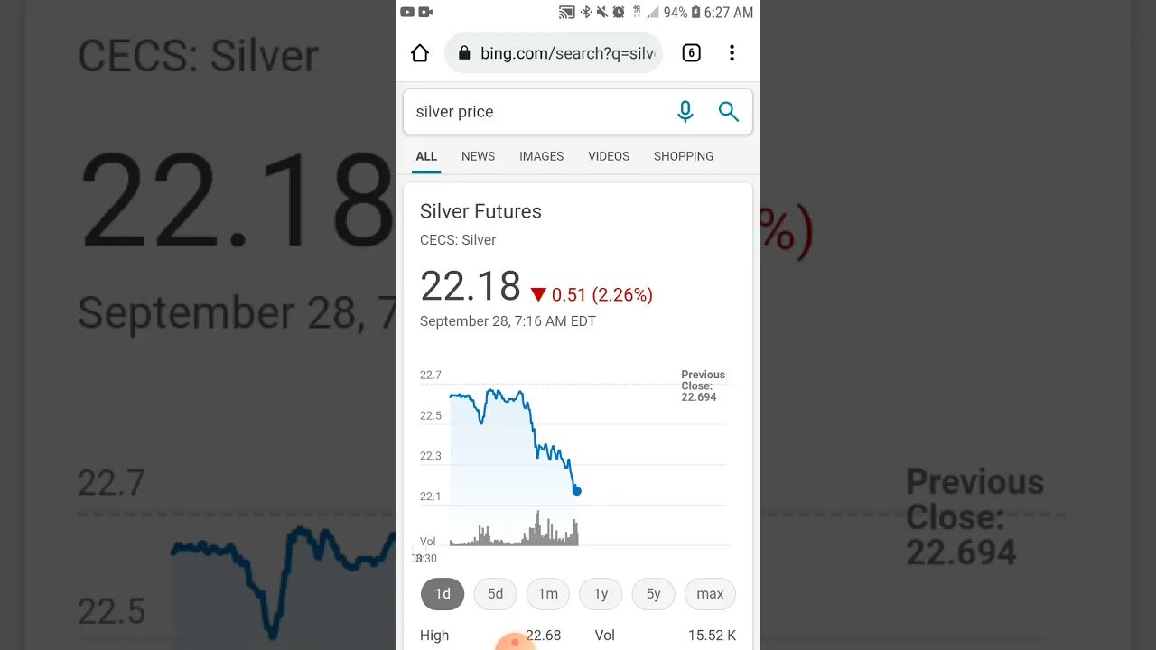Tap the bing.com address bar

point(566,53)
